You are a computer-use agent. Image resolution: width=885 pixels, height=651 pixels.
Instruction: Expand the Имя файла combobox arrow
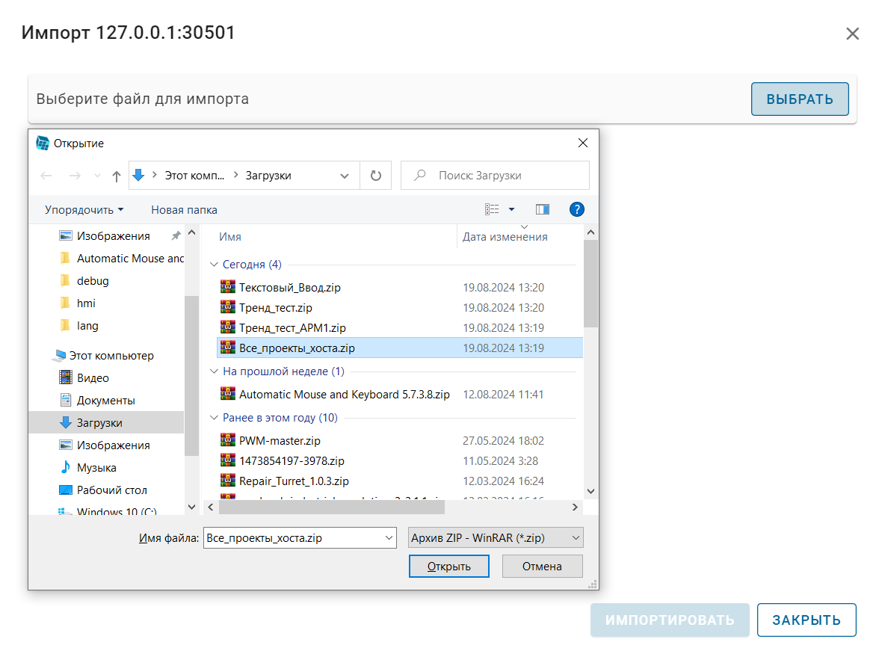[388, 537]
